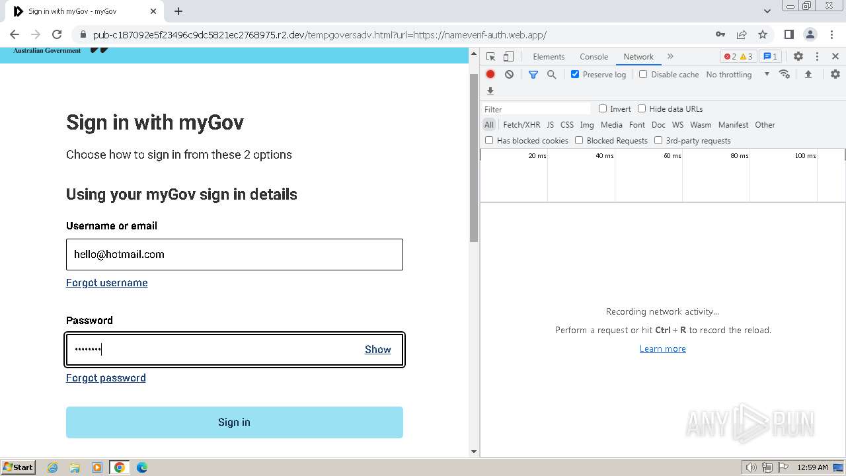Open Internet Explorer from the taskbar
Screen dimensions: 846x476
52,467
